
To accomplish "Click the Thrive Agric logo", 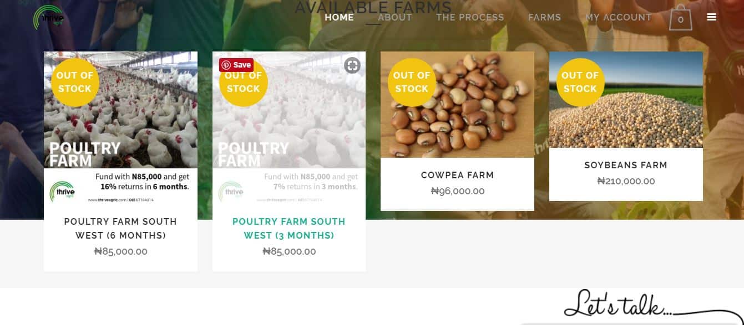I will point(49,17).
